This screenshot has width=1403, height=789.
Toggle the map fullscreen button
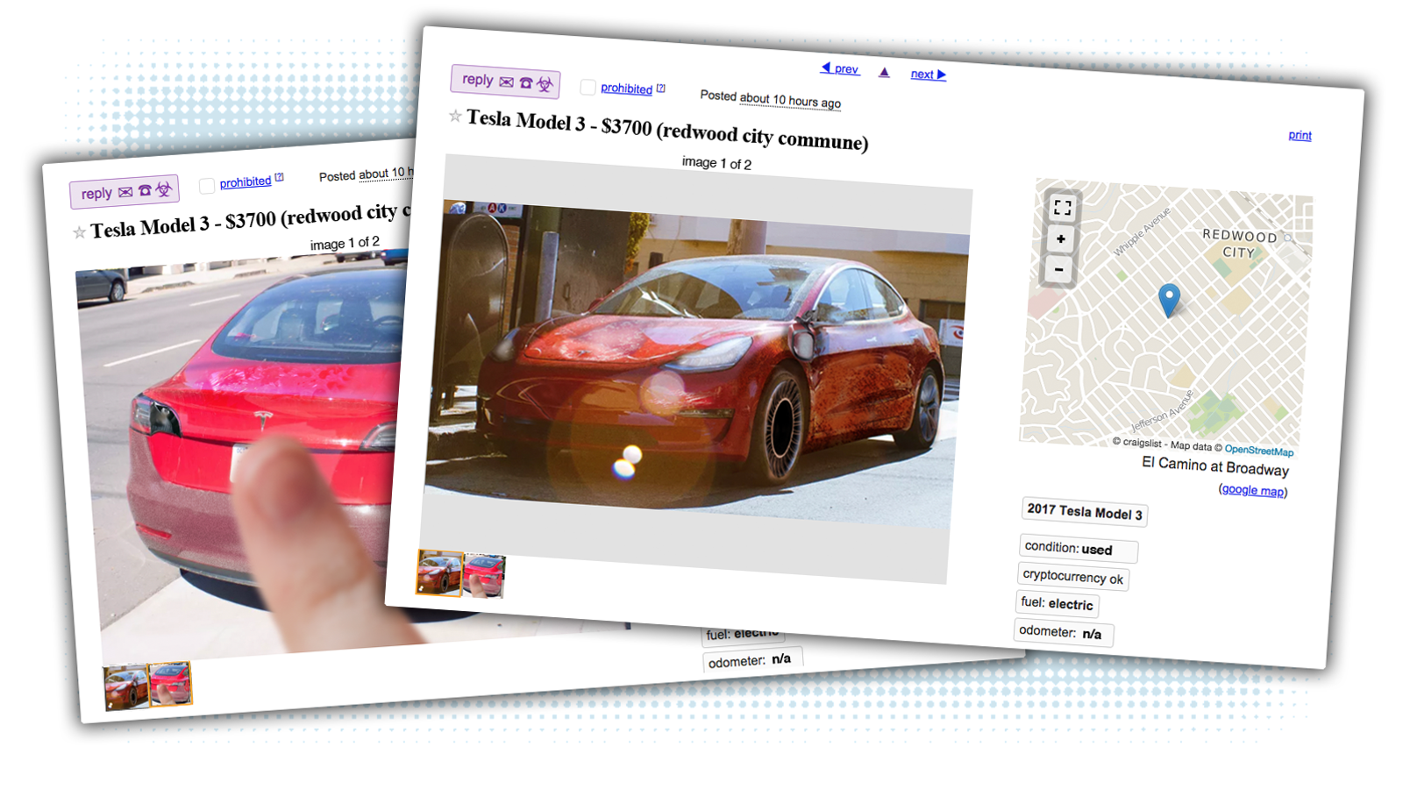pos(1063,208)
